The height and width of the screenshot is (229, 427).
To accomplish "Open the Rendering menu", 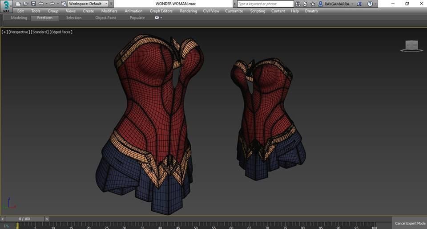I will 188,11.
